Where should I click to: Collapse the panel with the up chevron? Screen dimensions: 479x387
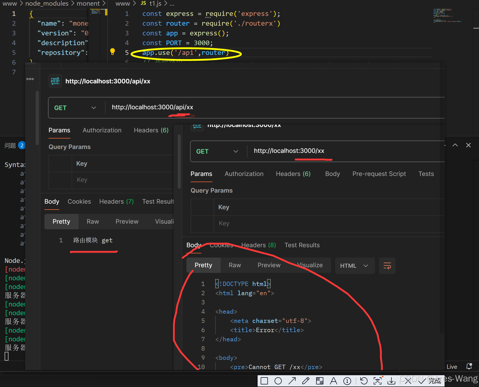tap(455, 145)
